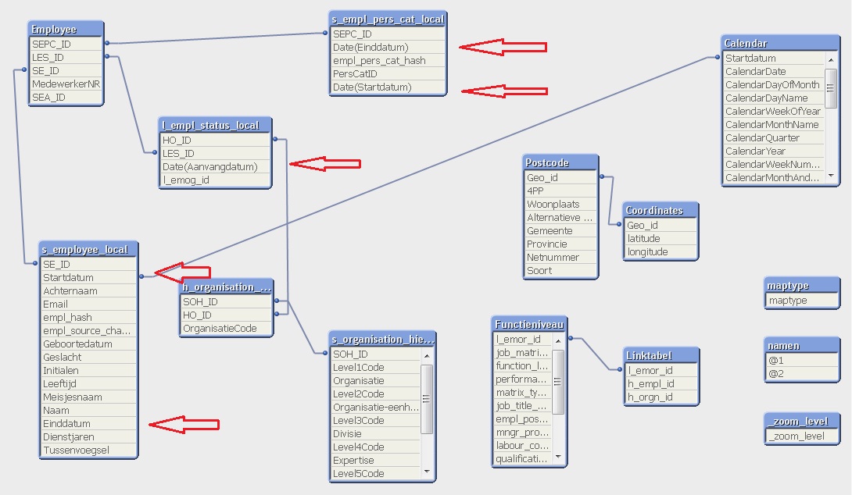
Task: Click latitude field
Action: point(660,238)
